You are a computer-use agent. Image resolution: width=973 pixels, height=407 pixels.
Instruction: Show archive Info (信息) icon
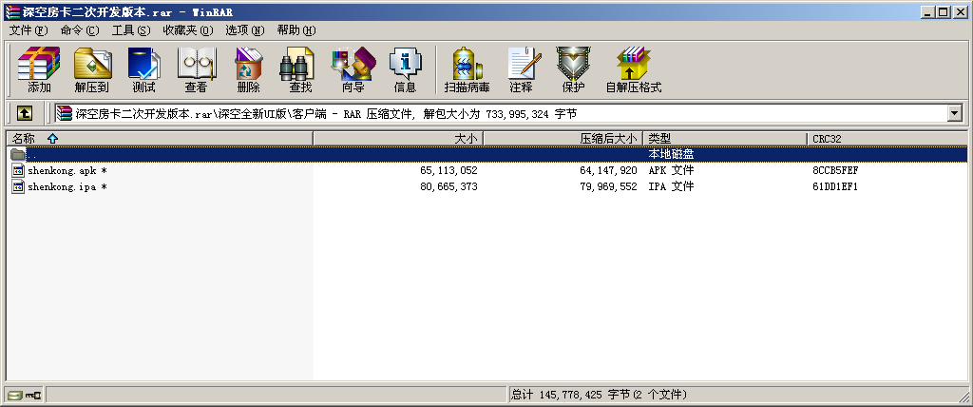point(405,69)
